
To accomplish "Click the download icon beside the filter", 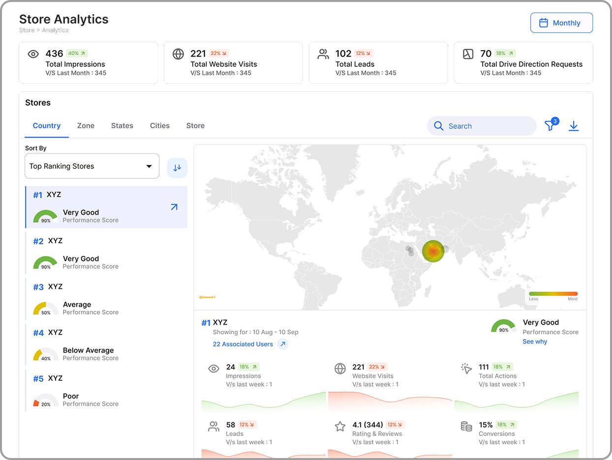I will click(574, 126).
